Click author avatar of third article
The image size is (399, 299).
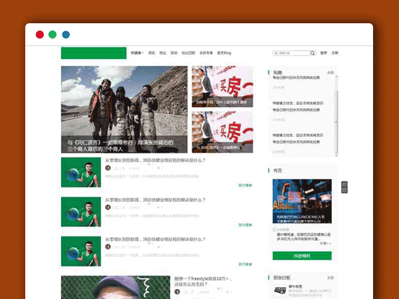tap(108, 247)
